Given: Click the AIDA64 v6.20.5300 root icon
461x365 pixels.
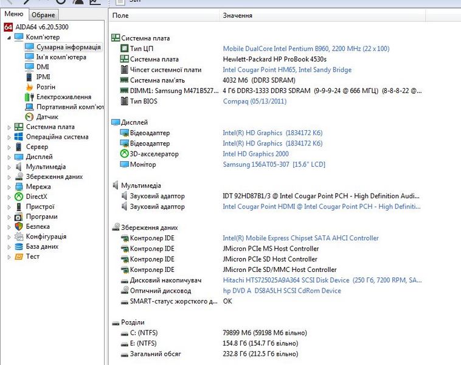Looking at the screenshot, I should tap(9, 27).
